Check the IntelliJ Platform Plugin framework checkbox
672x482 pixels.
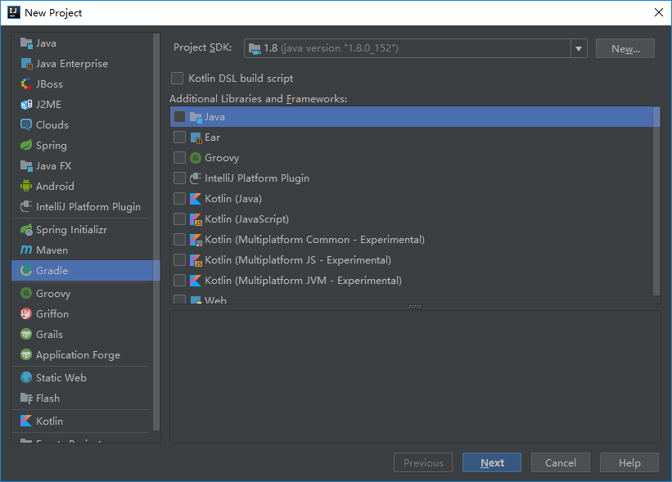179,178
